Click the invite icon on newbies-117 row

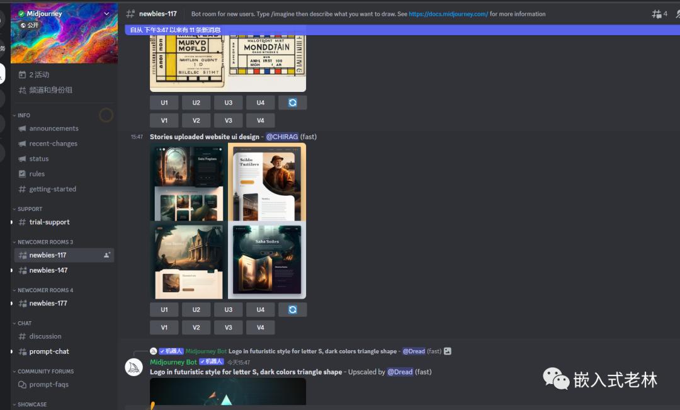[106, 255]
